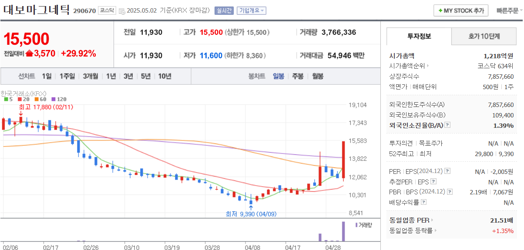Click the 하한가 8,360 text
The height and width of the screenshot is (250, 524).
pos(245,56)
